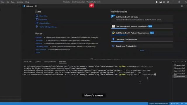187x105 pixels.
Task: Open Get Started with VS Code walkthrough
Action: click(142, 18)
